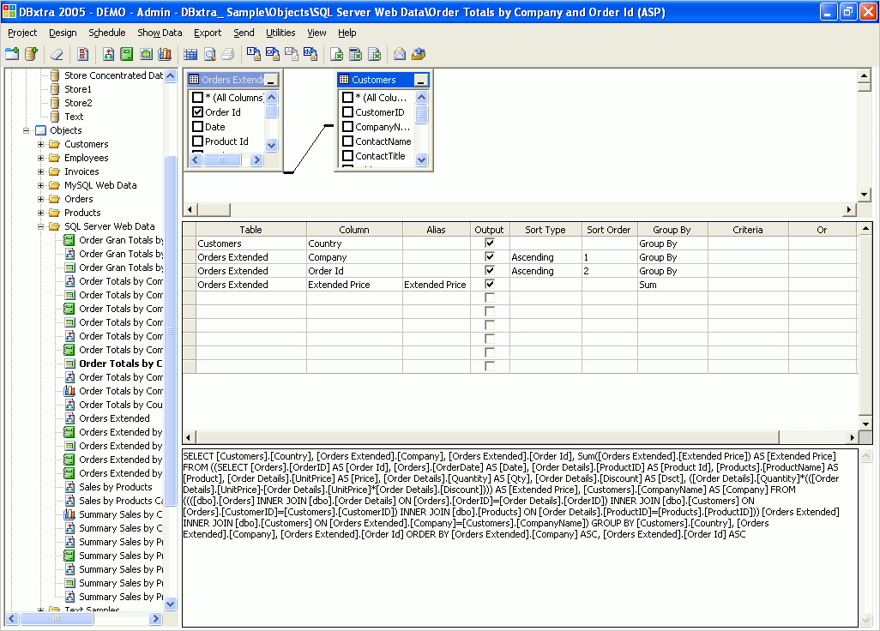Click the eraser icon in the toolbar
Screen dimensions: 880x631
tap(57, 54)
